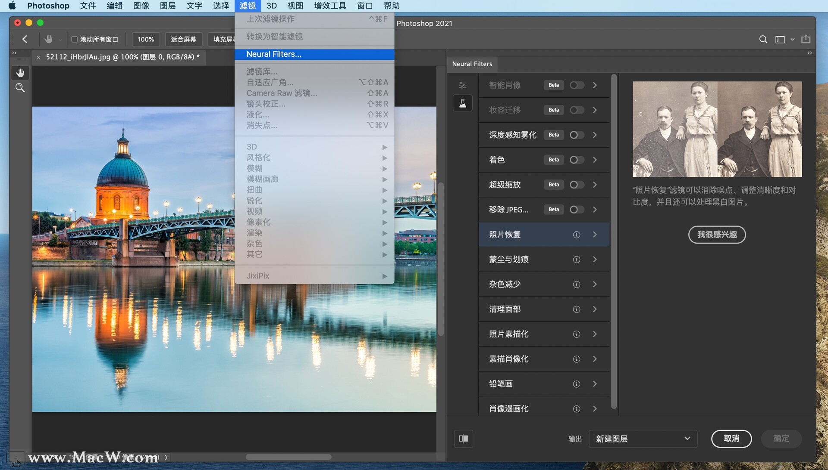Select the Hand tool in left toolbar
This screenshot has height=470, width=828.
pos(20,73)
